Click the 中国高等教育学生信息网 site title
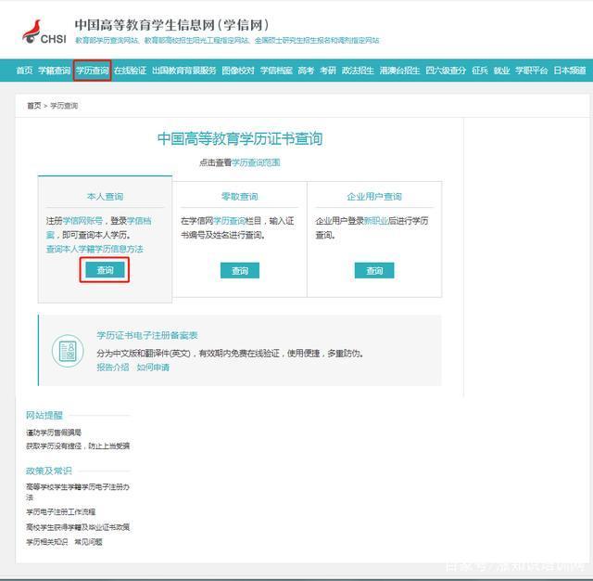This screenshot has height=581, width=593. click(x=171, y=25)
